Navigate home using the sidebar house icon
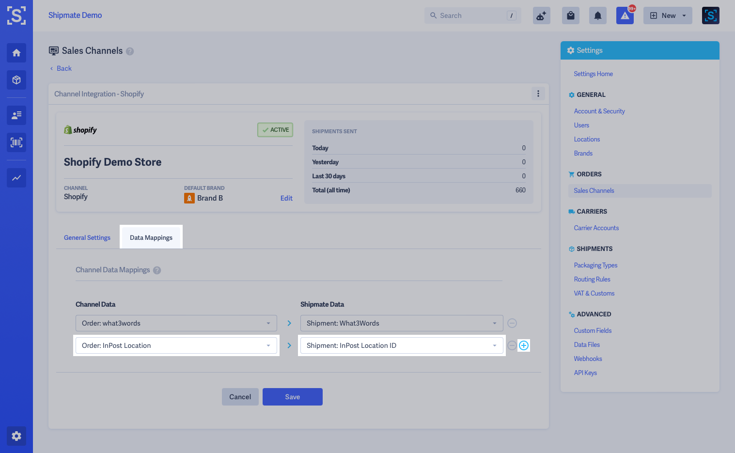This screenshot has height=453, width=735. click(16, 53)
